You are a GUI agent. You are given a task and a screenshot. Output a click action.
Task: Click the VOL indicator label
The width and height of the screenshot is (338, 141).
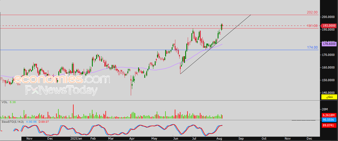[x=4, y=102]
